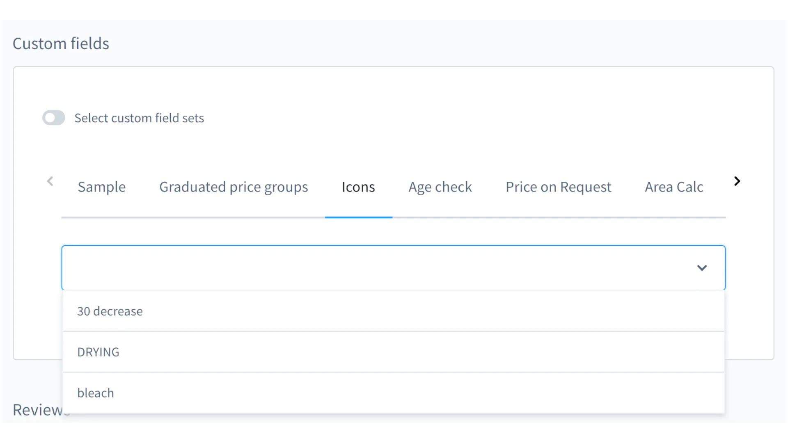
Task: Choose the DRYING option
Action: 98,352
